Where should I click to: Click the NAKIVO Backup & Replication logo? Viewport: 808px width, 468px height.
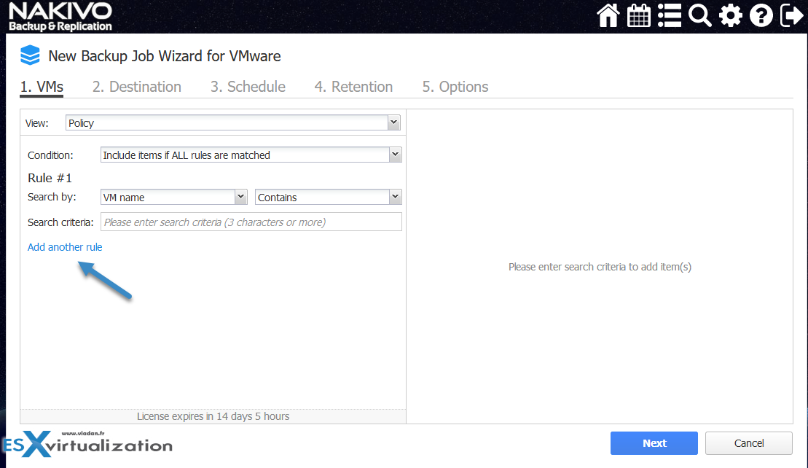(x=60, y=17)
